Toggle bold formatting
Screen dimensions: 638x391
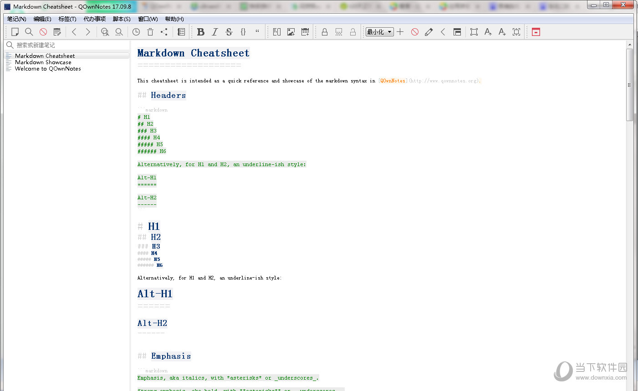201,32
